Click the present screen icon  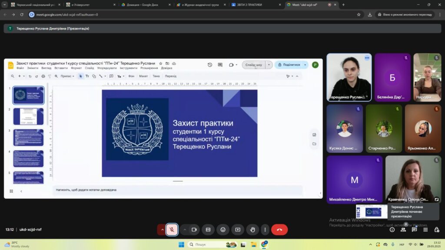click(238, 230)
